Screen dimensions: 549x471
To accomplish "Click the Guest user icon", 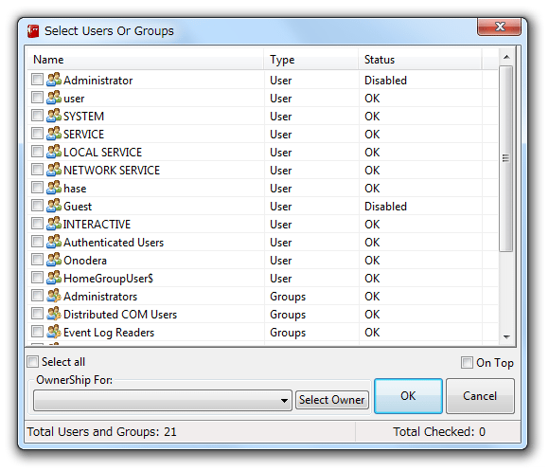I will 54,206.
